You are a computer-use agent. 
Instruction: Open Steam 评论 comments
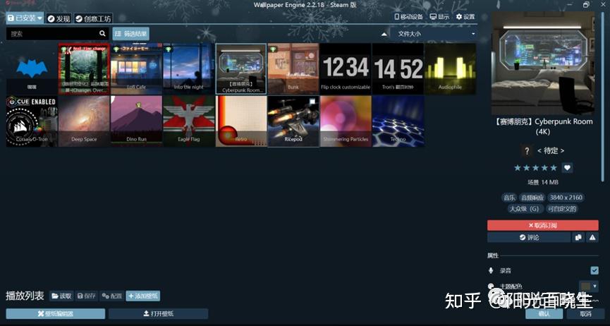pyautogui.click(x=529, y=237)
